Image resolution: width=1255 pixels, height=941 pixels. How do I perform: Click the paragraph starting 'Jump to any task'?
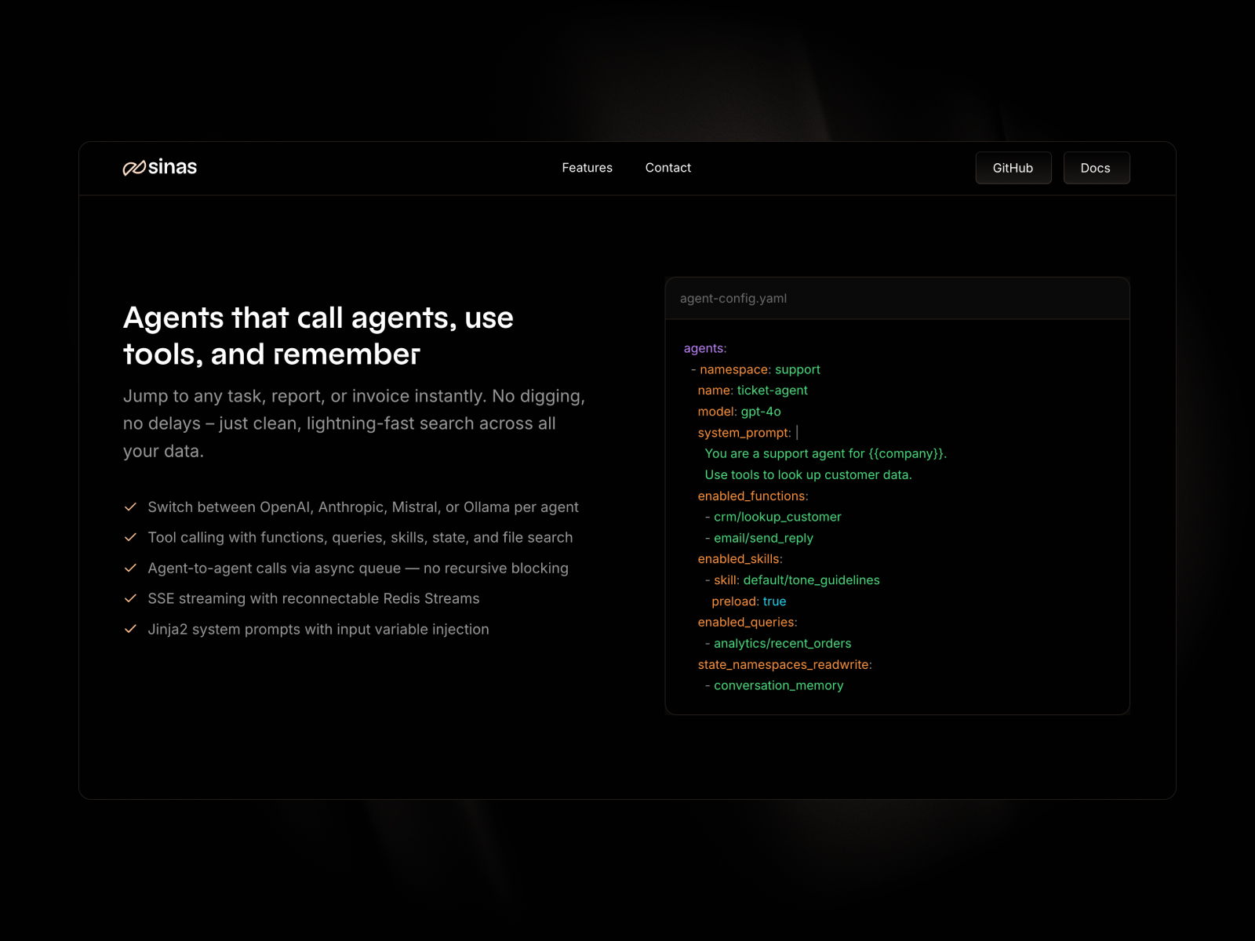click(x=355, y=423)
